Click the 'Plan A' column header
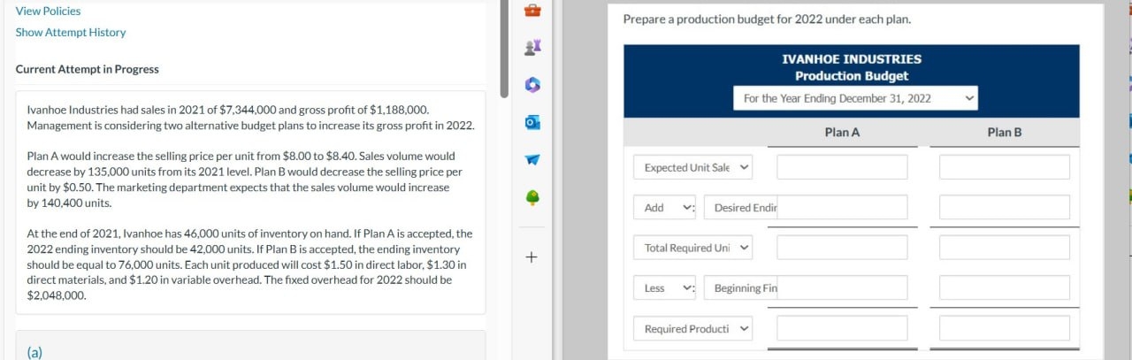The width and height of the screenshot is (1132, 360). [x=842, y=132]
